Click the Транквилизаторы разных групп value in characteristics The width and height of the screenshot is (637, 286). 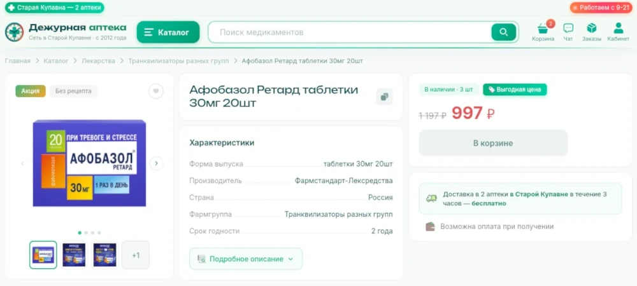(339, 214)
